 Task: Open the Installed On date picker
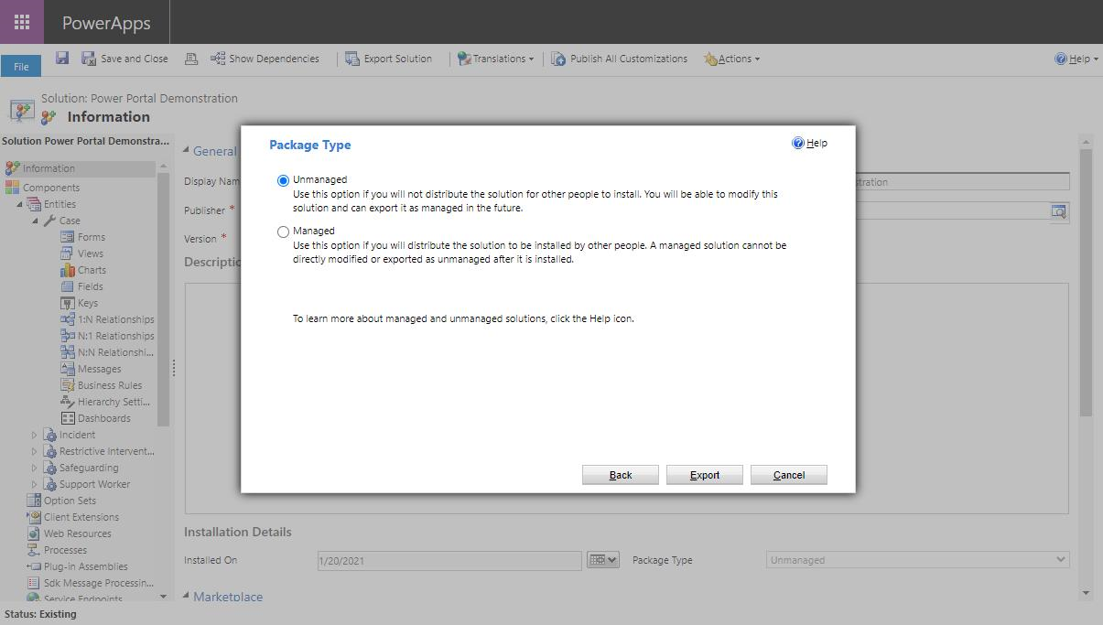(603, 560)
